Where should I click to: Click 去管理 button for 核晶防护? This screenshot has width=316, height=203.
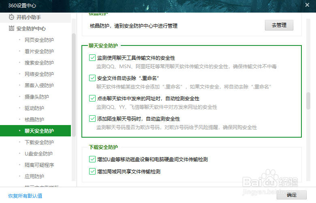[279, 25]
